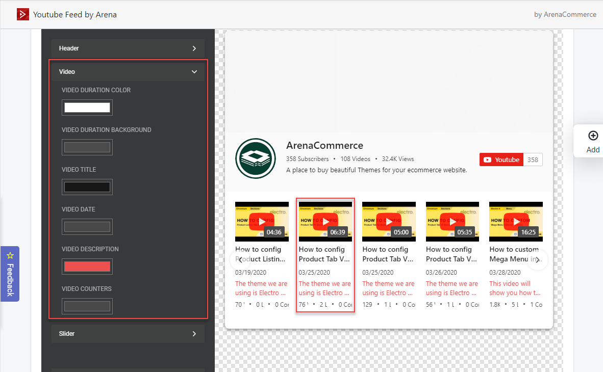Click the 03/28/2020 video date
This screenshot has width=603, height=372.
tap(505, 272)
